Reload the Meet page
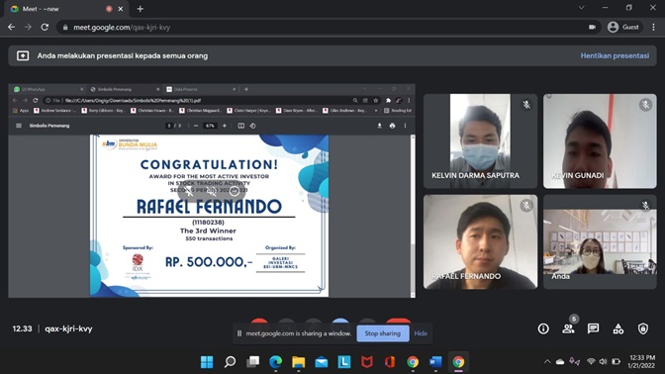Viewport: 665px width, 374px height. (45, 27)
